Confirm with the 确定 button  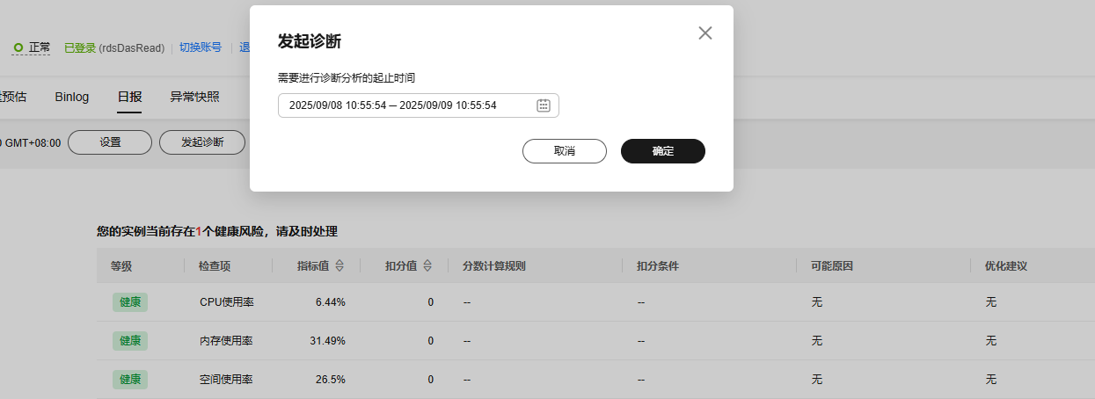click(x=662, y=151)
